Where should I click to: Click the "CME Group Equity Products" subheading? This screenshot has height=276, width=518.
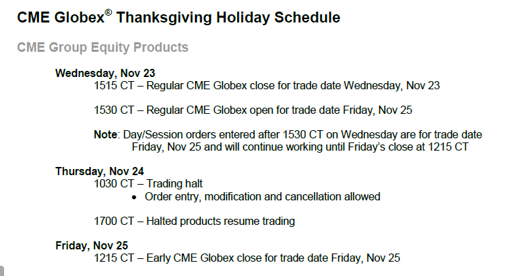click(103, 48)
